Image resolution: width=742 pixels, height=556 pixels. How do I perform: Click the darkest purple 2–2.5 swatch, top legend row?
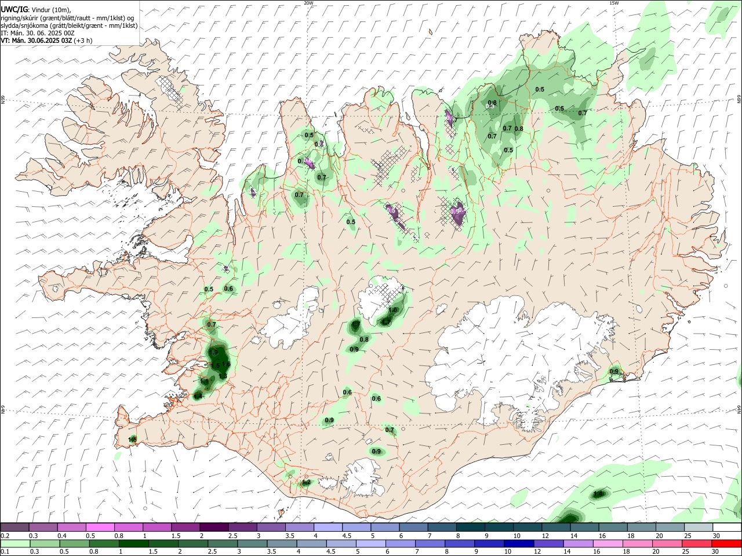(214, 528)
